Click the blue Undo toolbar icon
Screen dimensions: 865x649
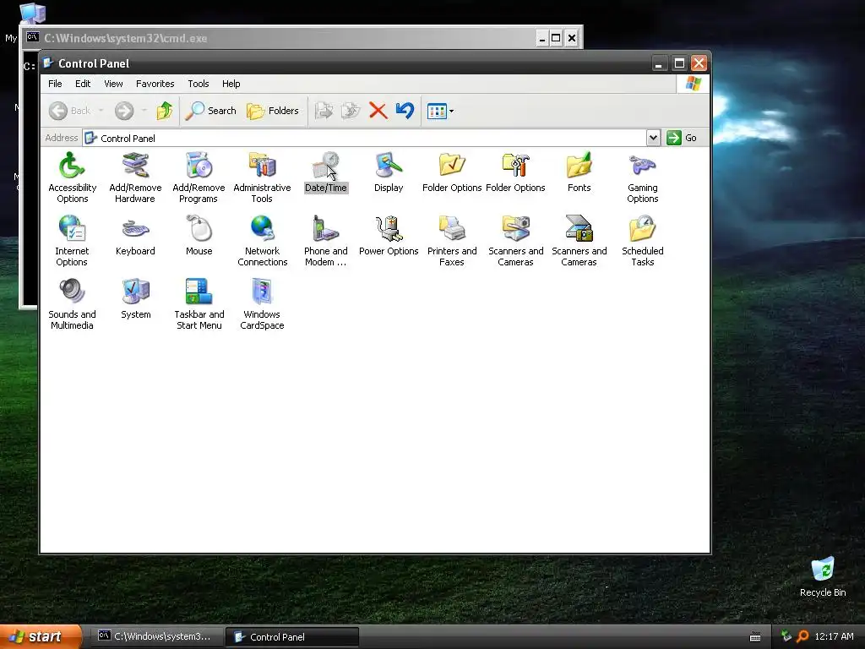tap(405, 111)
